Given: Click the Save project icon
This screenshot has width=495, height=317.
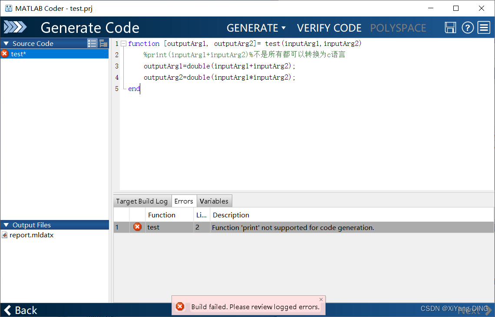Looking at the screenshot, I should [450, 27].
